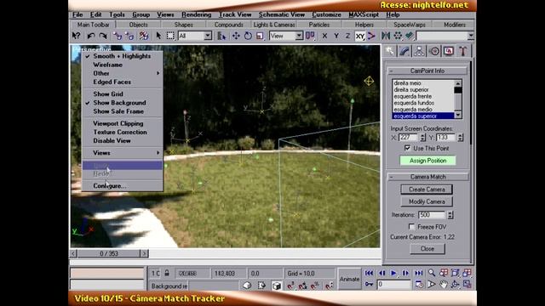
Task: Click the Create Camera button
Action: pyautogui.click(x=427, y=190)
